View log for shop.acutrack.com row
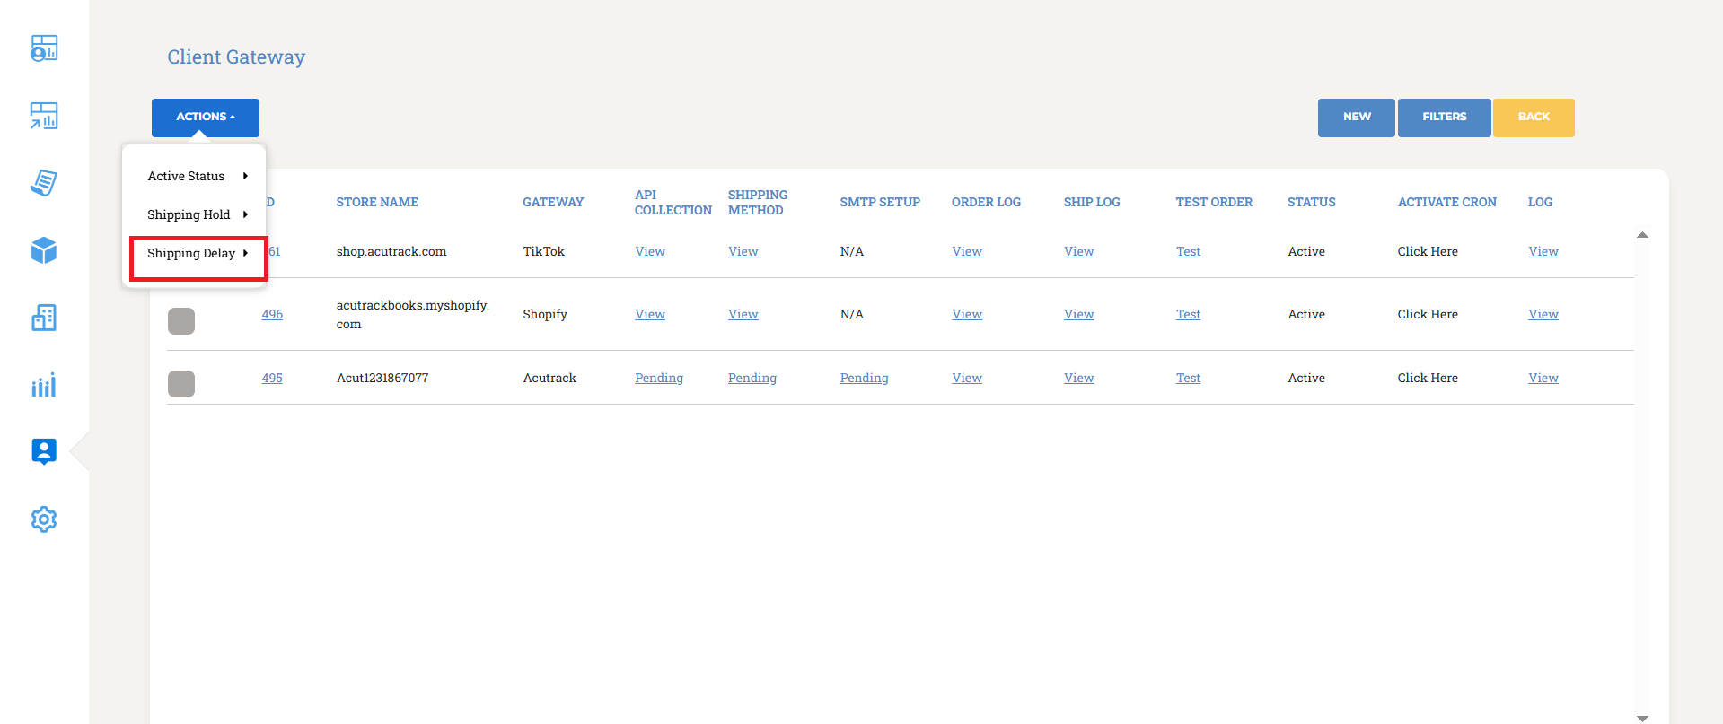1723x724 pixels. pyautogui.click(x=1543, y=251)
